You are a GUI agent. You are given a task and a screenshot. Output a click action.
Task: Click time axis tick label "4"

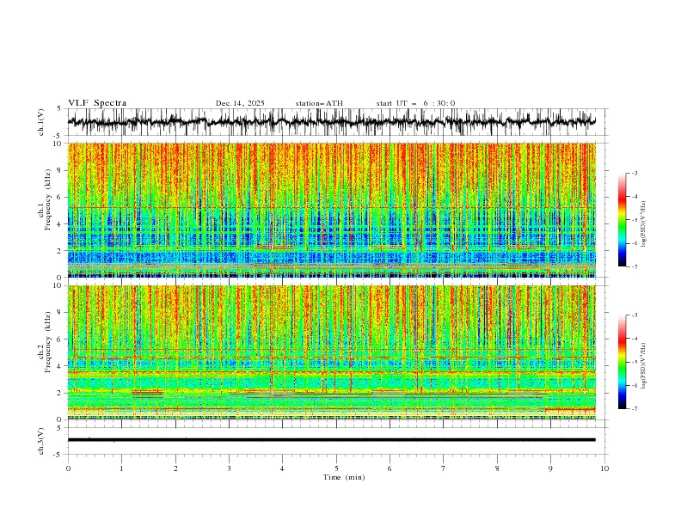tap(282, 468)
